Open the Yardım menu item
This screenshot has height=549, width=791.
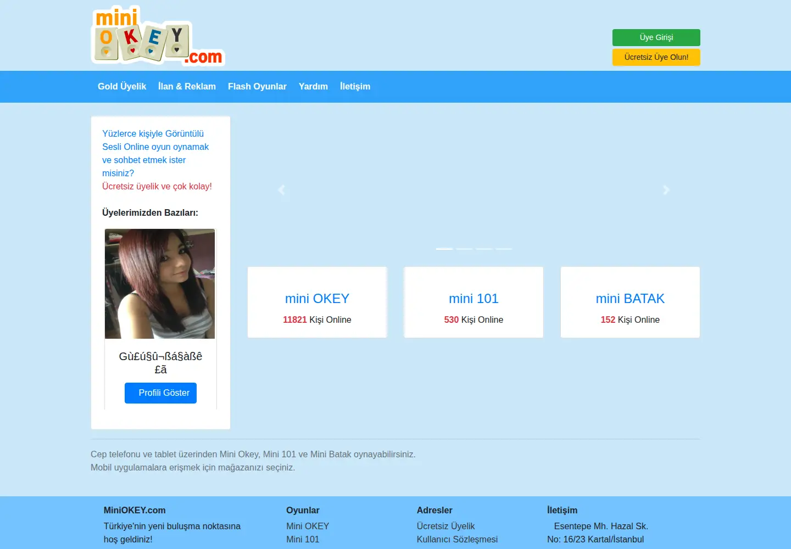click(x=313, y=86)
